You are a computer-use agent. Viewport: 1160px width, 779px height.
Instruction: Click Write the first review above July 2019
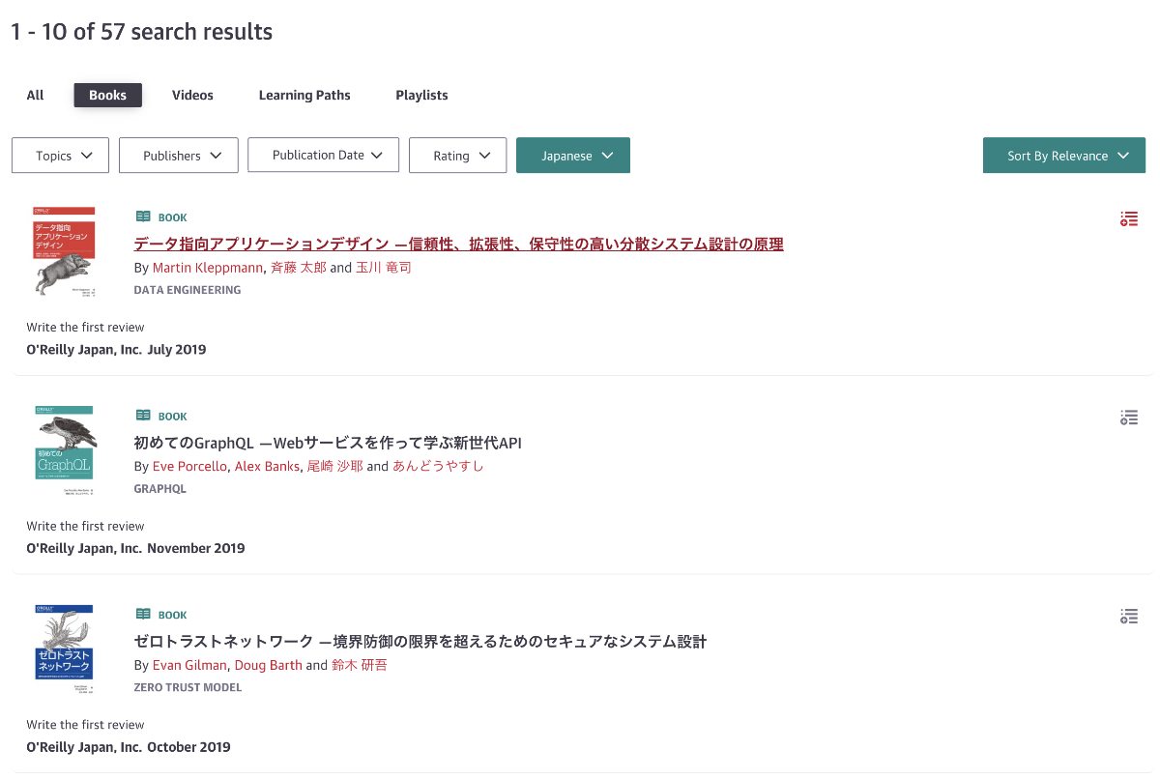85,328
